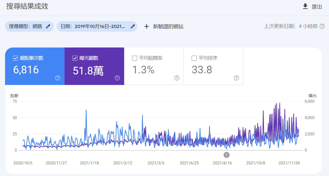The image size is (329, 176).
Task: Edit the 日期 filter pencil icon
Action: 133,26
